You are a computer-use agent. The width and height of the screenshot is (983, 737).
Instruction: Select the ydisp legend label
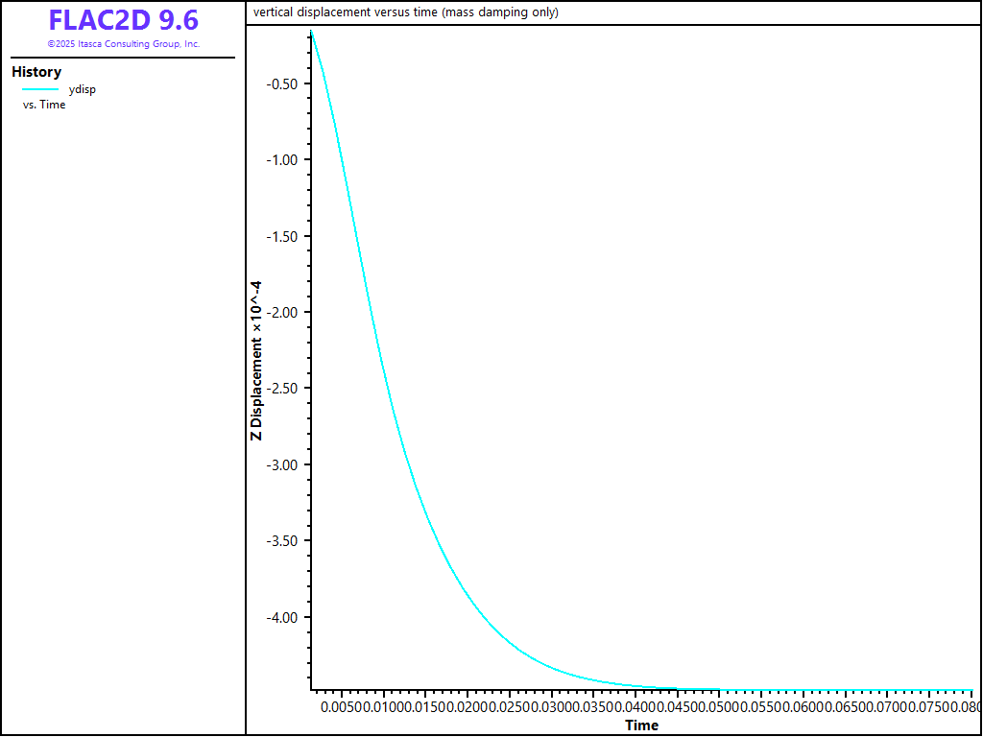(x=83, y=89)
